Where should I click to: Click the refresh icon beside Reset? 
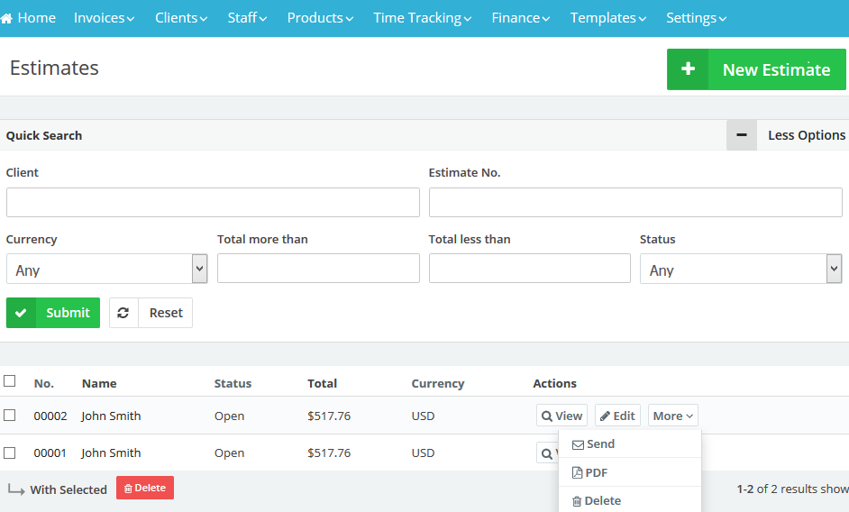coord(123,313)
